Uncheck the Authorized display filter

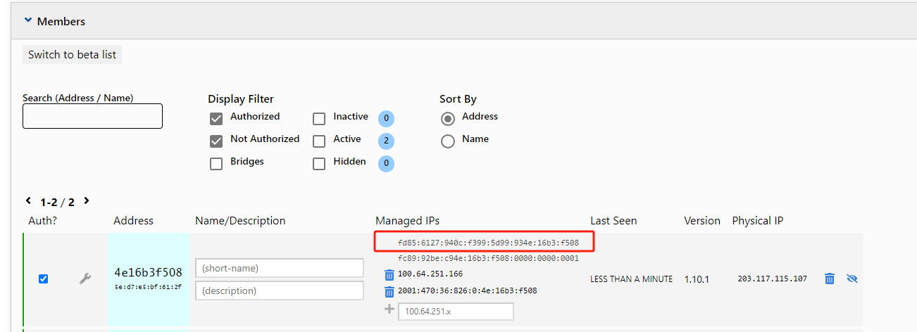click(x=216, y=118)
